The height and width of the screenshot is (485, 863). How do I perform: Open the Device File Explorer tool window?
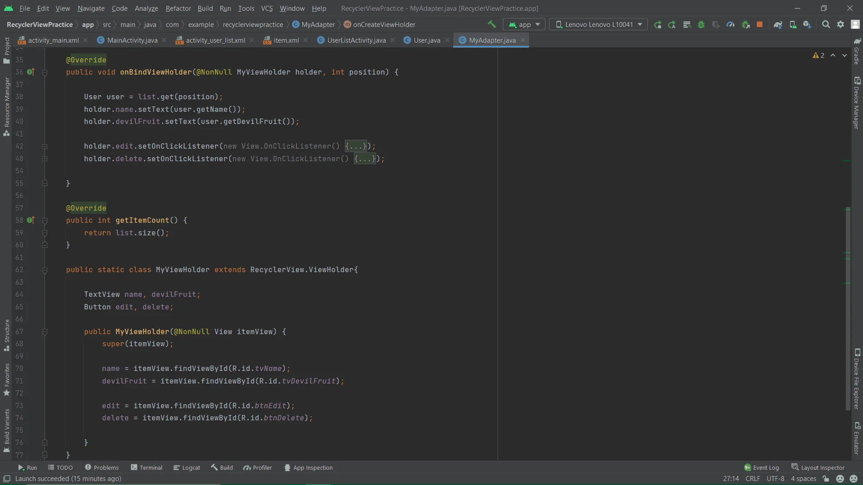coord(857,379)
